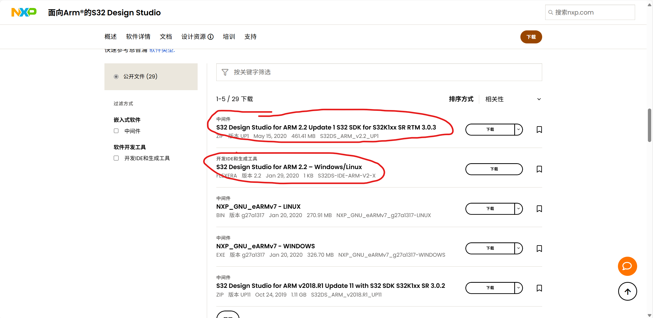Open the 概述 tab
The height and width of the screenshot is (318, 653).
(x=111, y=37)
